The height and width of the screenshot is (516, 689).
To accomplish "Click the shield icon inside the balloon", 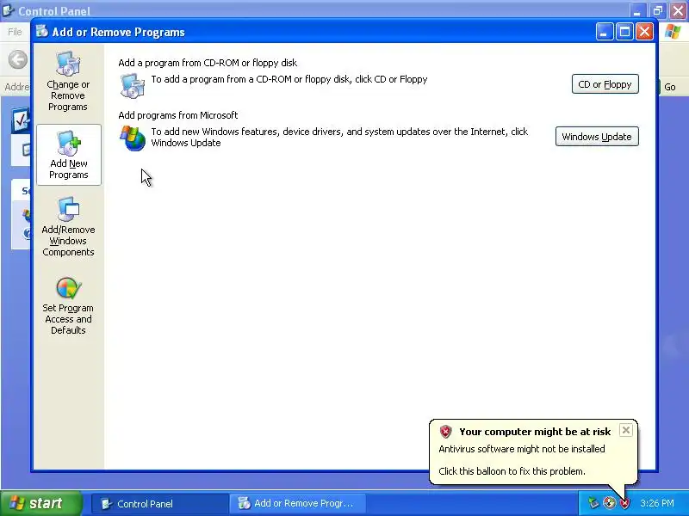I will pyautogui.click(x=445, y=432).
